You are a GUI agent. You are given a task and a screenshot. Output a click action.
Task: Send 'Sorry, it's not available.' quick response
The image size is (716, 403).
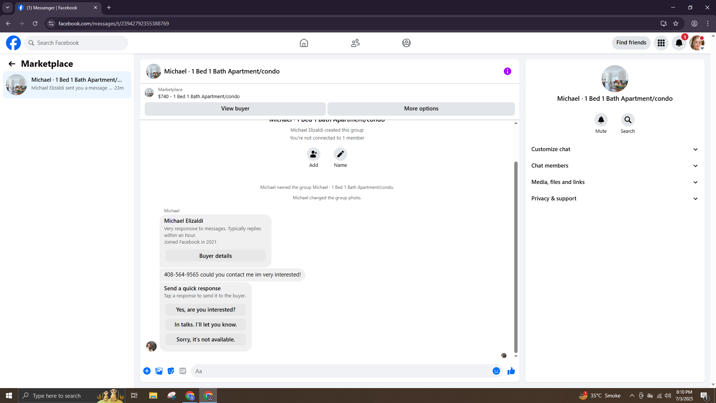coord(205,340)
